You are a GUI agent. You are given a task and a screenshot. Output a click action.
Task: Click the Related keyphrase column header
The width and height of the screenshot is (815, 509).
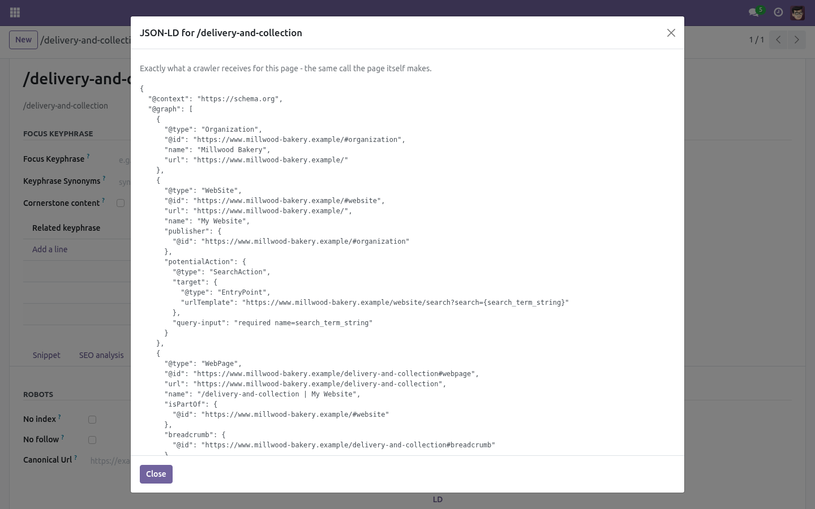click(66, 228)
